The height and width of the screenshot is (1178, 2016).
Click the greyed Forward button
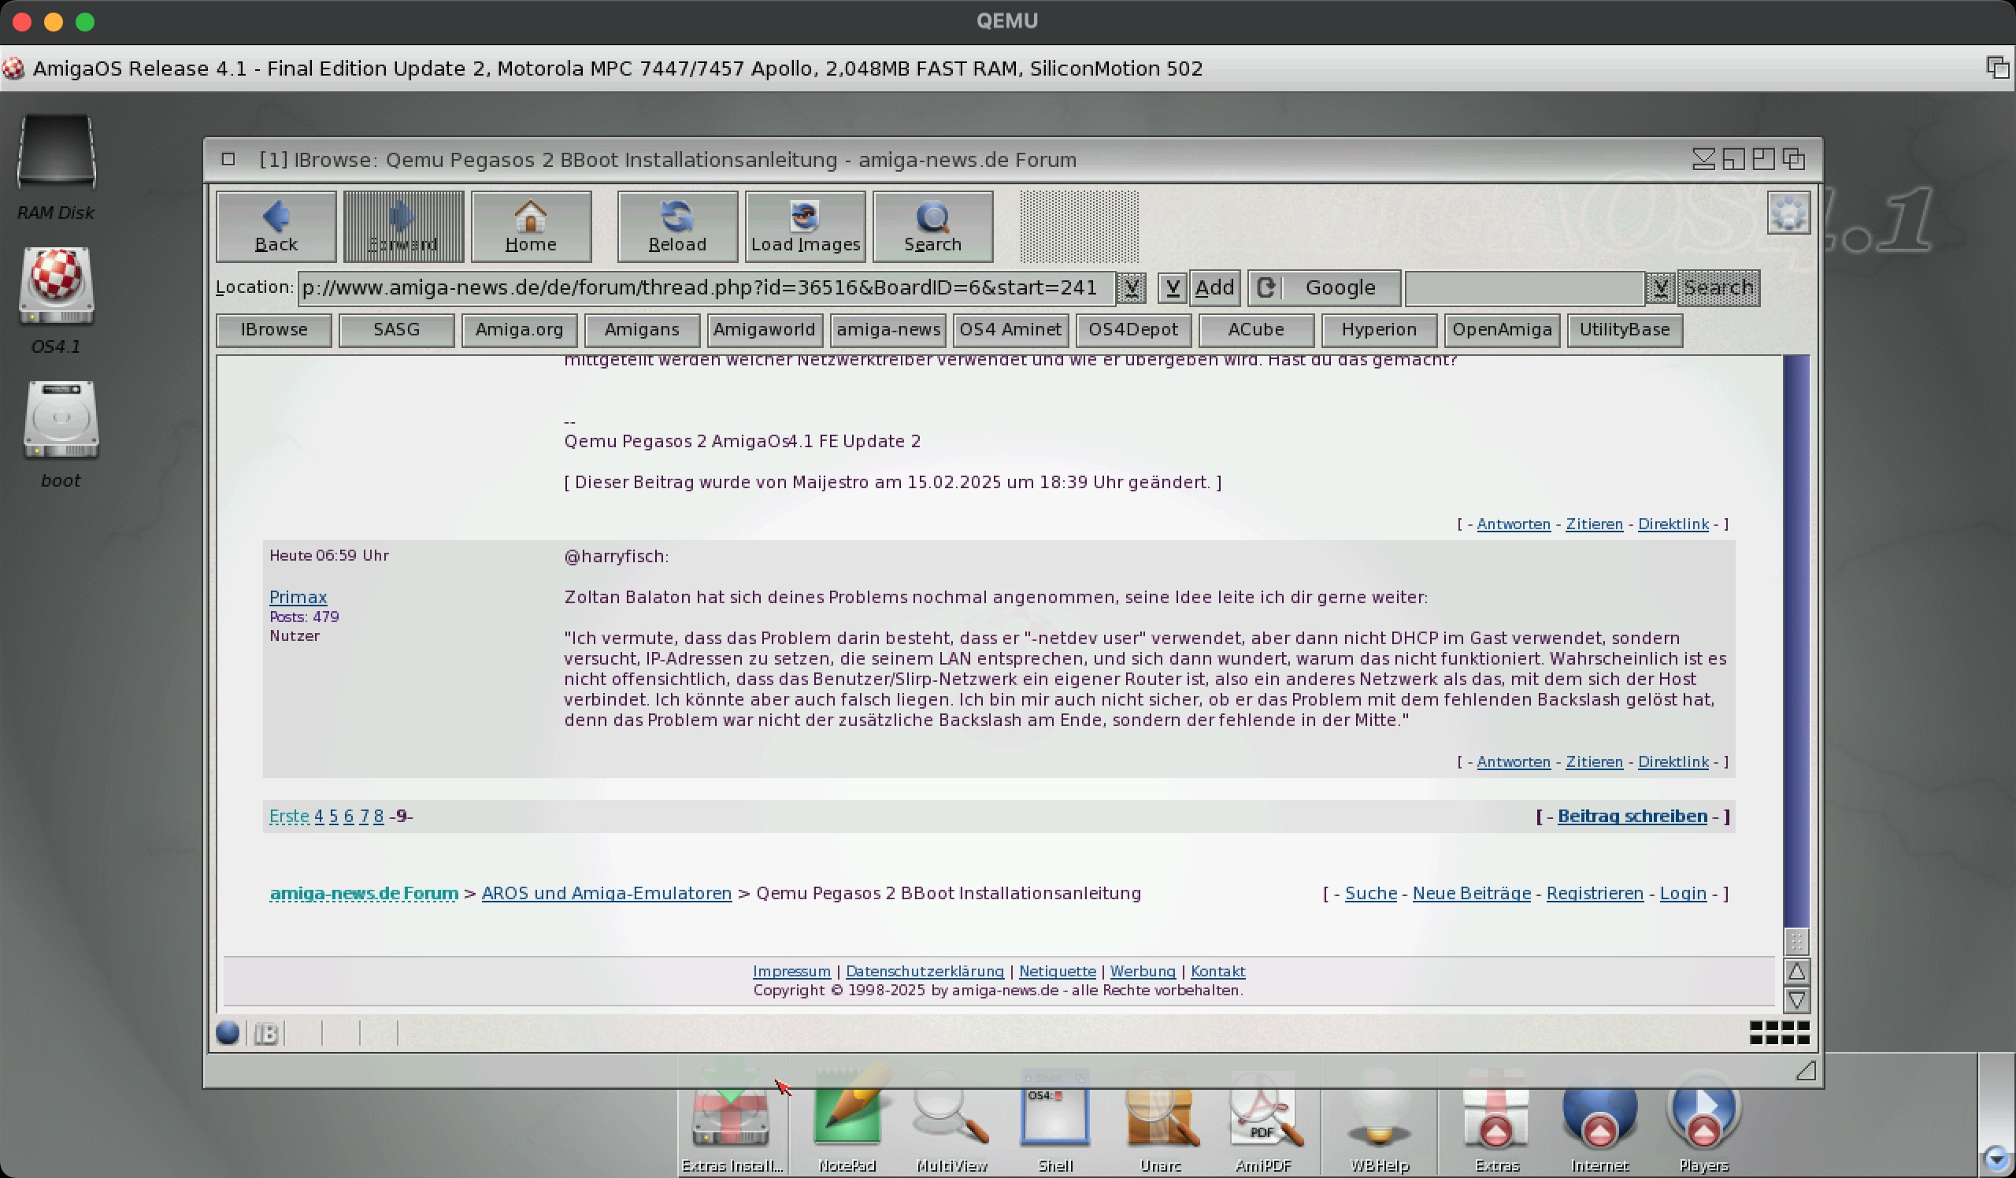coord(403,226)
